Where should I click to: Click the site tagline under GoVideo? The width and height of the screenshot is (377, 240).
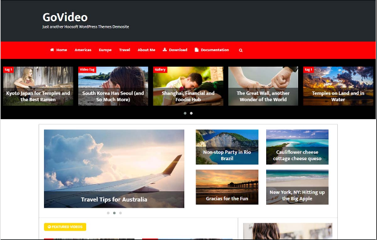click(86, 26)
